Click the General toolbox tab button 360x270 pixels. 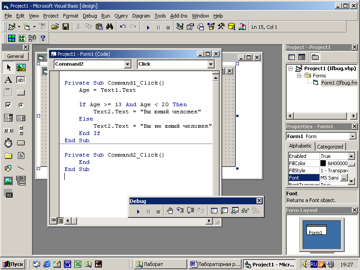[15, 56]
